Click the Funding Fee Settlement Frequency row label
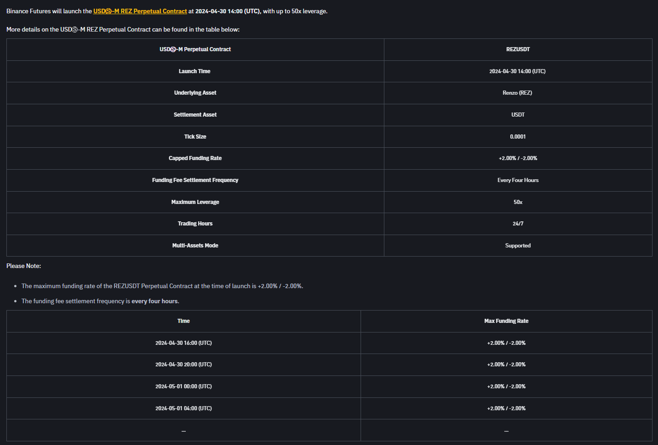This screenshot has height=445, width=658. [195, 180]
